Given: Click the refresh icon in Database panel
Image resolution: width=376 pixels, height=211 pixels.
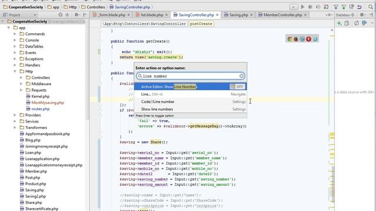Looking at the screenshot, I should [357, 23].
